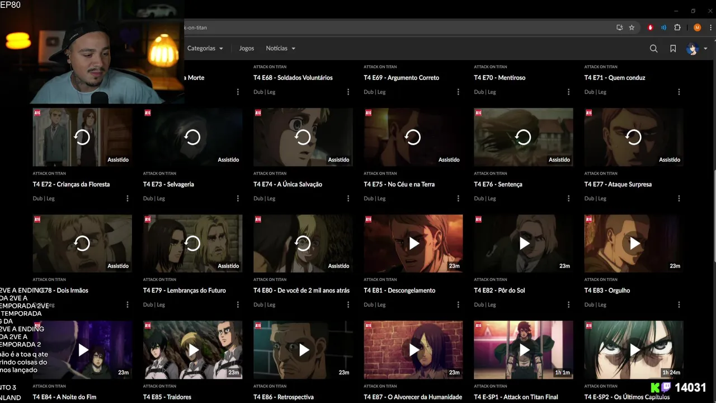716x403 pixels.
Task: Play special E-SP1 Attack on Titan Final
Action: tap(524, 350)
